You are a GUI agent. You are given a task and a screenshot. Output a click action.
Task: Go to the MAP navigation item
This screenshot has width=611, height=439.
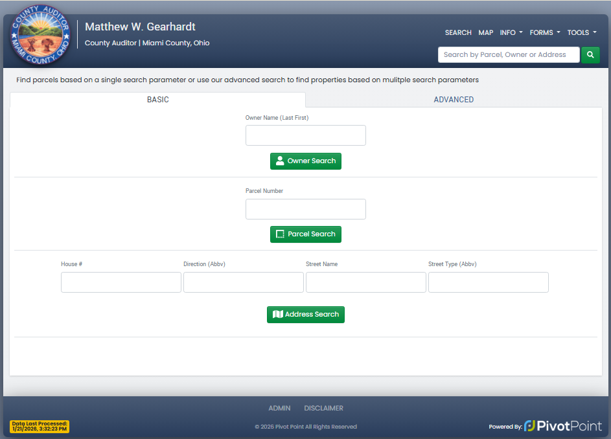pos(485,32)
